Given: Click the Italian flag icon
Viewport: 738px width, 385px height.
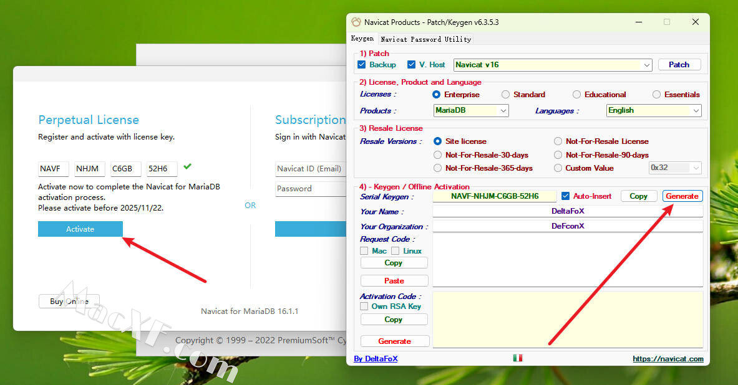Looking at the screenshot, I should tap(517, 358).
